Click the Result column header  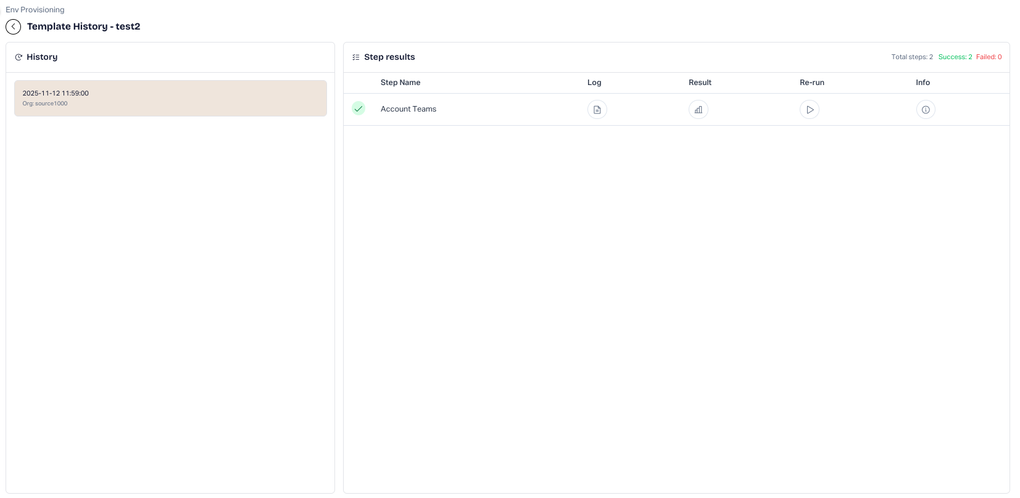[x=700, y=83]
